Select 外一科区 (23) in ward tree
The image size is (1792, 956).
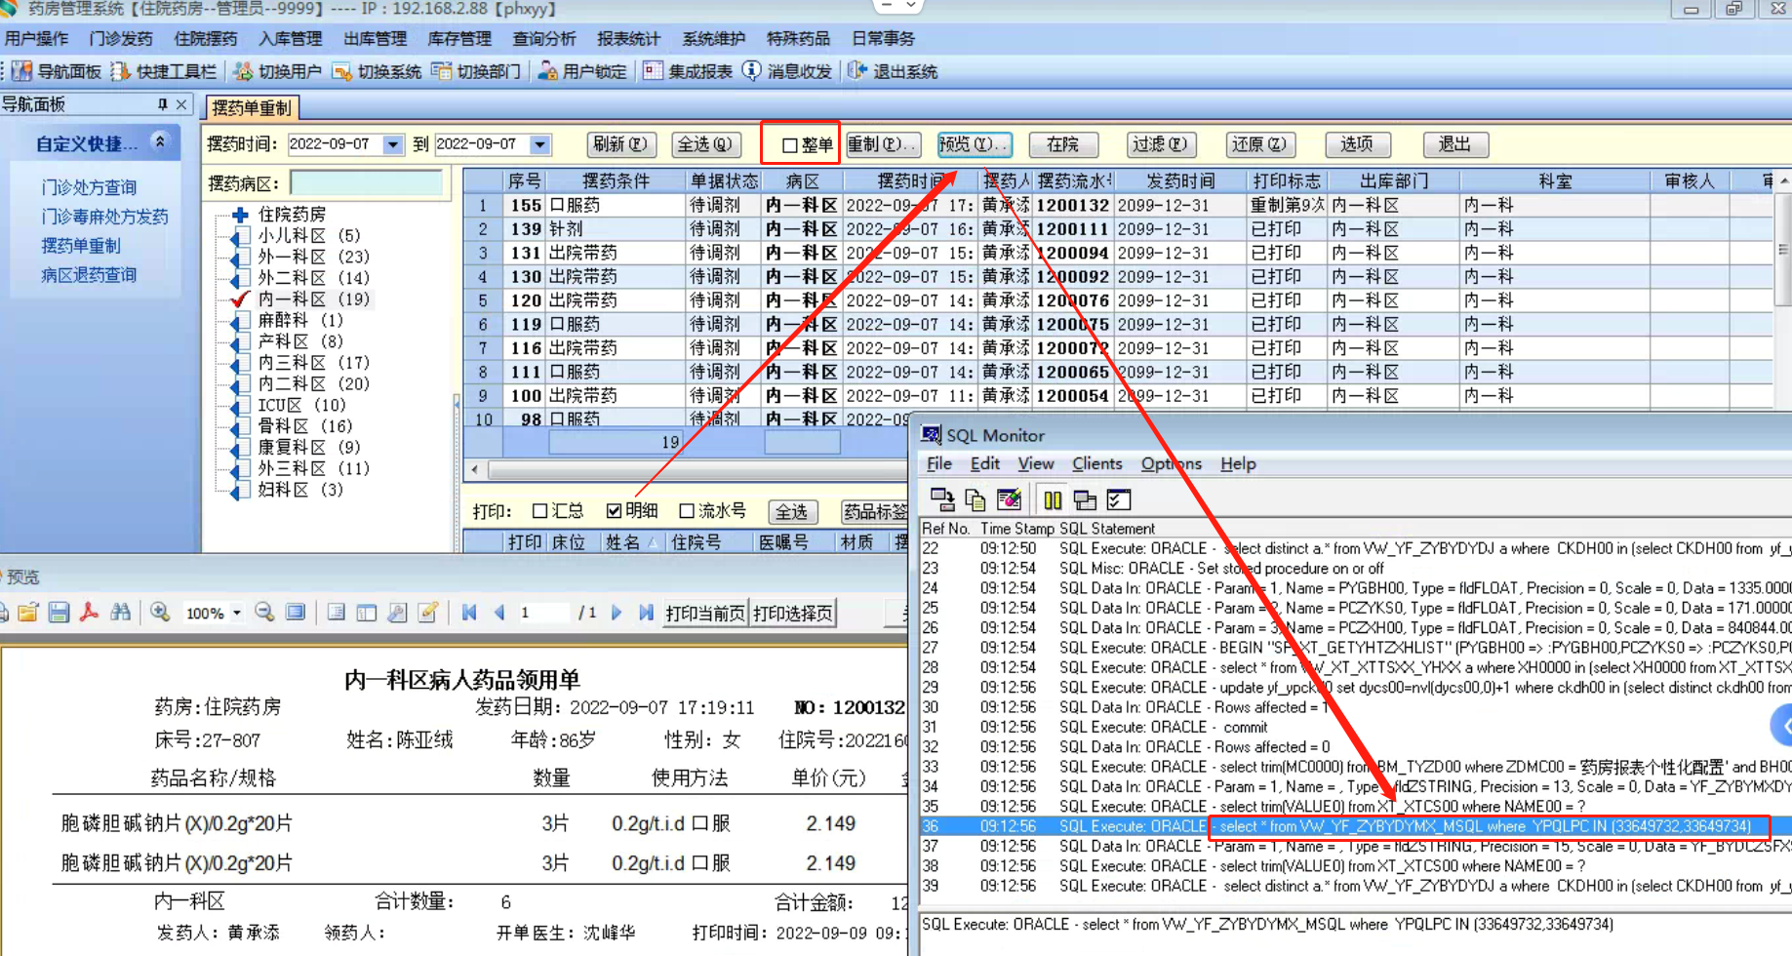(313, 257)
